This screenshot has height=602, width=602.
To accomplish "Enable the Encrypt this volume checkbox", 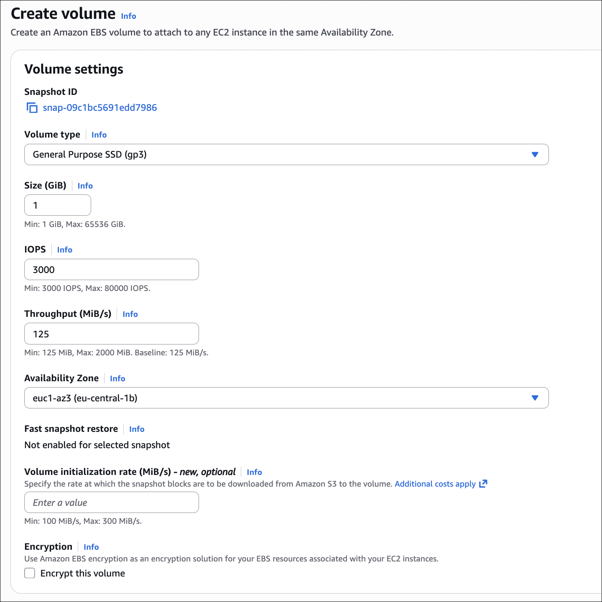I will pyautogui.click(x=30, y=573).
